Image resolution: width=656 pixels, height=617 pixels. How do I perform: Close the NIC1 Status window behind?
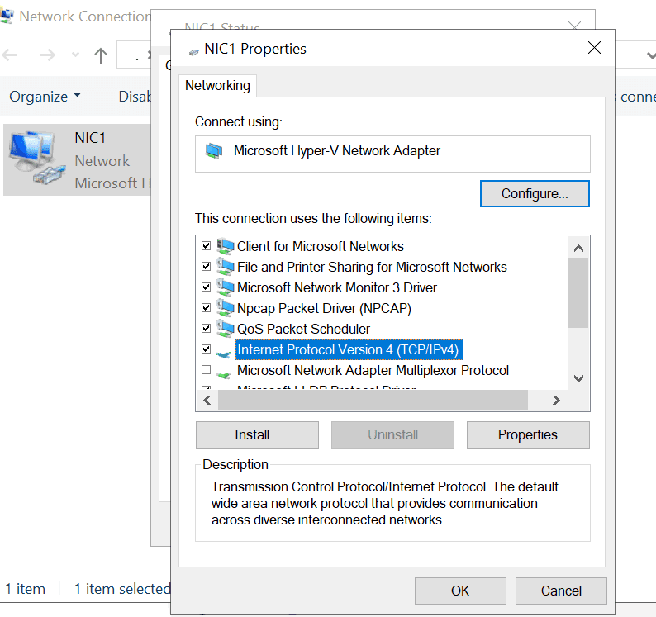point(575,25)
